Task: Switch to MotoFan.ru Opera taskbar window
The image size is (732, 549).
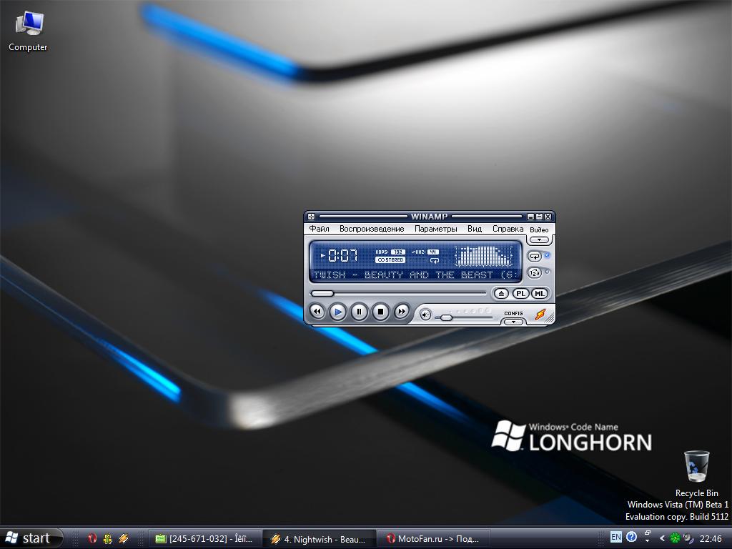Action: click(x=433, y=539)
